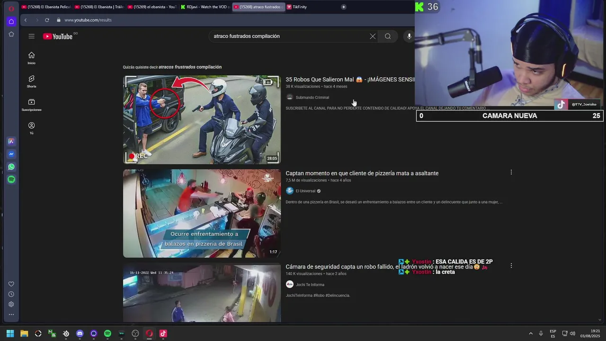Open the Opera sidebar settings gear
Viewport: 606px width, 341px height.
point(11,304)
